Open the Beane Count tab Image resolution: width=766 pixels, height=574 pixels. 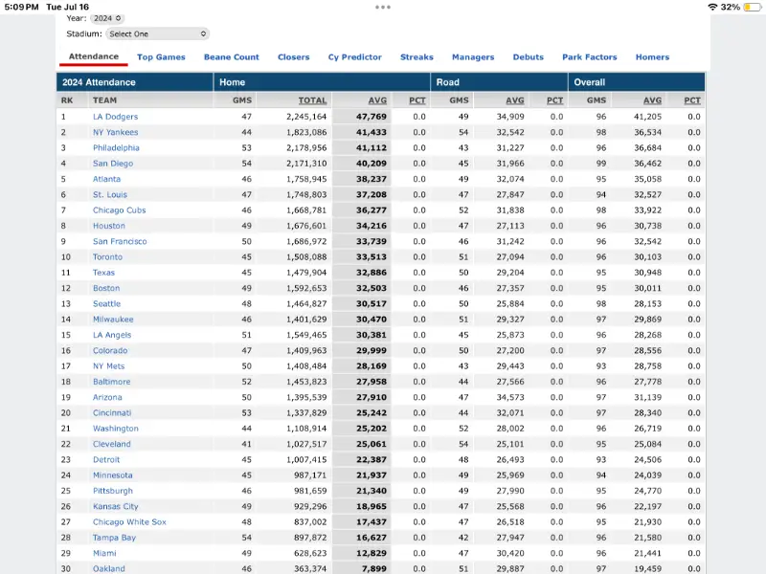231,57
